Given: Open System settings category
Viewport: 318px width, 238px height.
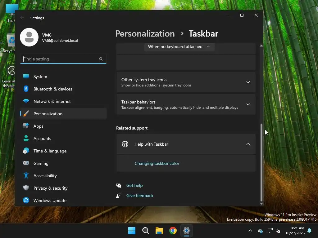Looking at the screenshot, I should [63, 77].
